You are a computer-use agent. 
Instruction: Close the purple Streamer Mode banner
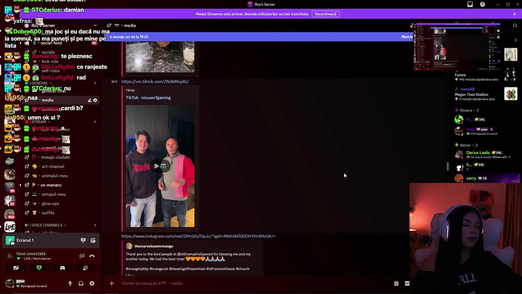tap(514, 14)
